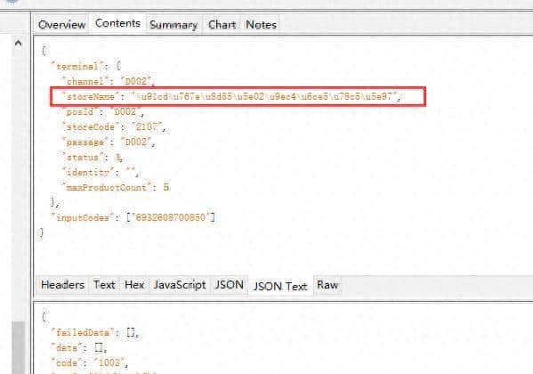
Task: Show the Hex view tab
Action: (x=134, y=285)
